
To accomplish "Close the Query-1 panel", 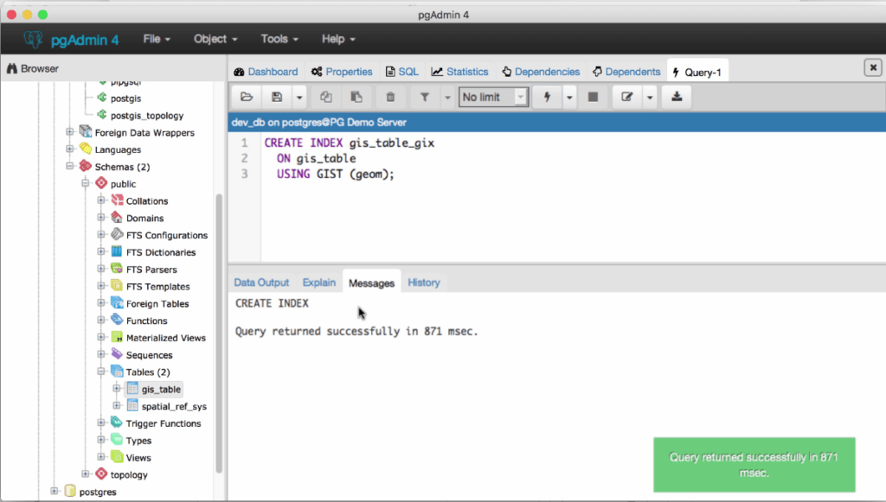I will click(x=873, y=67).
